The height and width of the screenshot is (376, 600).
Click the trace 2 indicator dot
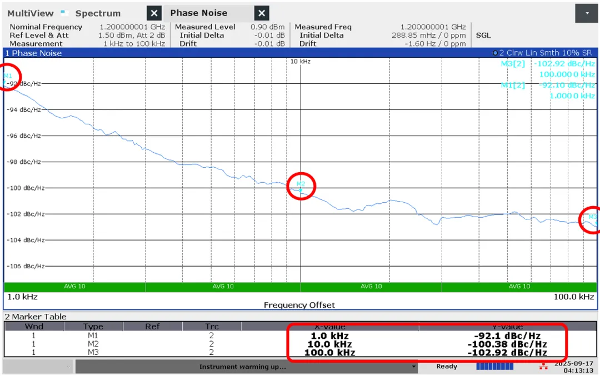495,53
